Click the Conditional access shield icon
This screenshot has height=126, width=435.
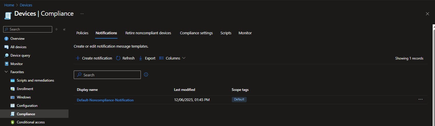click(13, 122)
